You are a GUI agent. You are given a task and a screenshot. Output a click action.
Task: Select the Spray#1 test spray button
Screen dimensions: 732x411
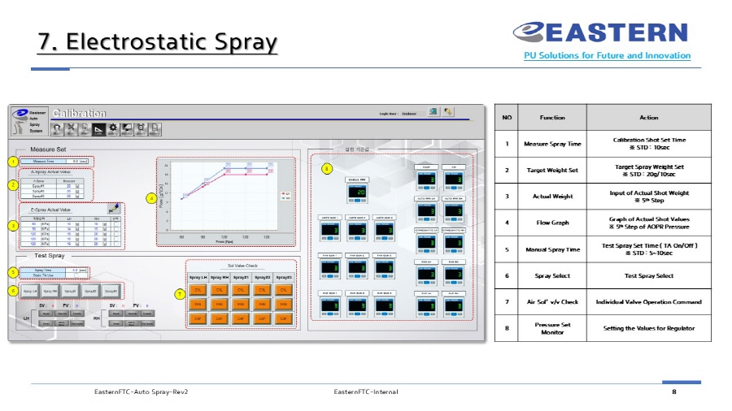tap(70, 291)
